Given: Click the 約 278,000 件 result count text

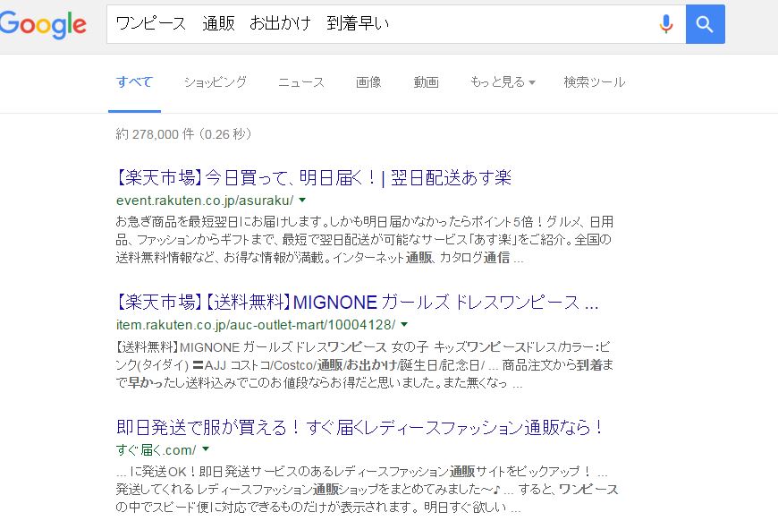Looking at the screenshot, I should click(183, 134).
